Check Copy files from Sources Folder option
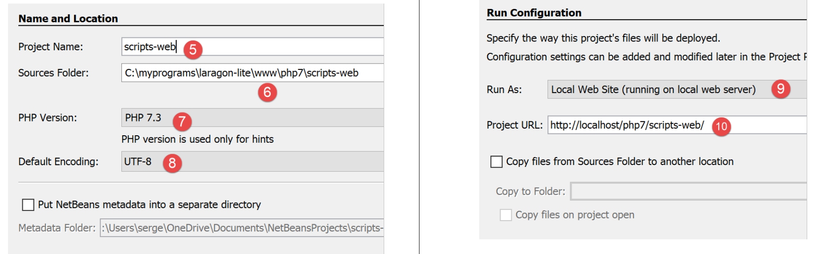The width and height of the screenshot is (817, 254). [x=496, y=161]
